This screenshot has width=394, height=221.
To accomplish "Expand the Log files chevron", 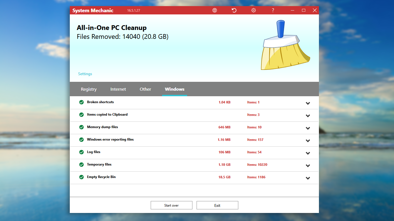I will pos(308,153).
